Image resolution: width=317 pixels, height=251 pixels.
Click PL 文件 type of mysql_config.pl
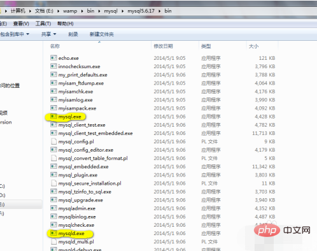coord(209,141)
